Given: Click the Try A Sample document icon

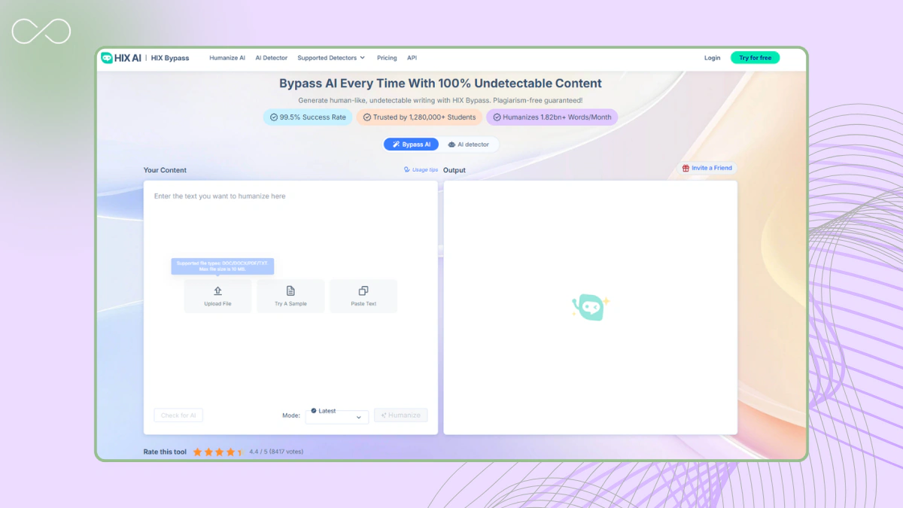Looking at the screenshot, I should tap(290, 291).
